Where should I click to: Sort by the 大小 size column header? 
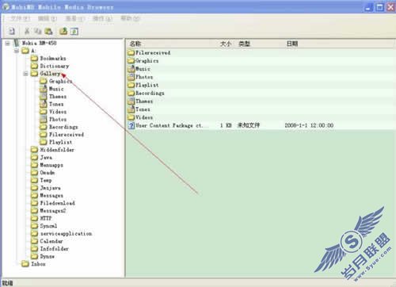[226, 44]
